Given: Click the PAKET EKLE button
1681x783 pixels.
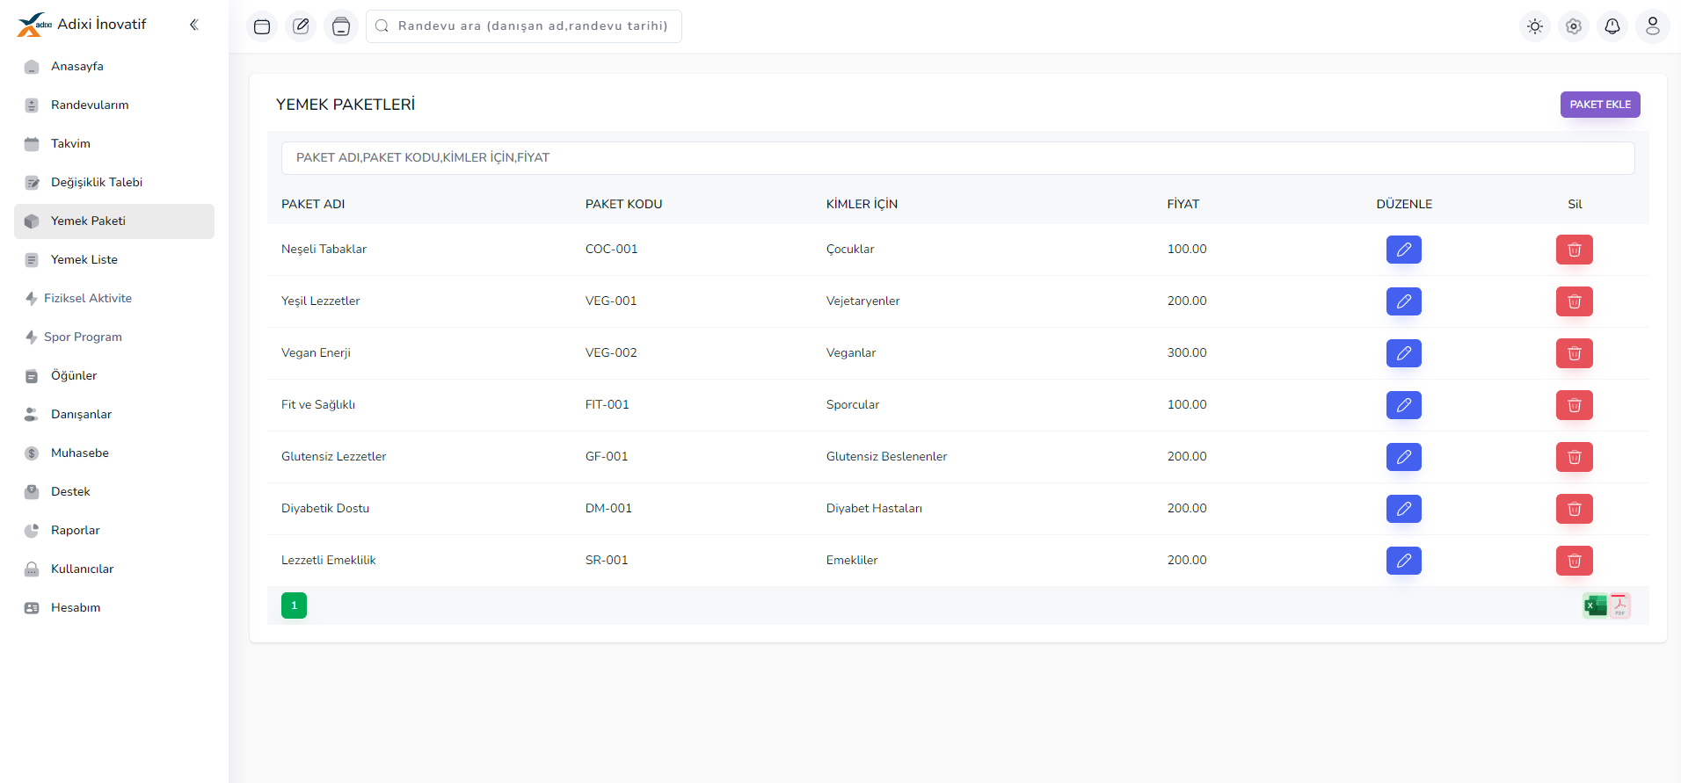Looking at the screenshot, I should 1600,105.
